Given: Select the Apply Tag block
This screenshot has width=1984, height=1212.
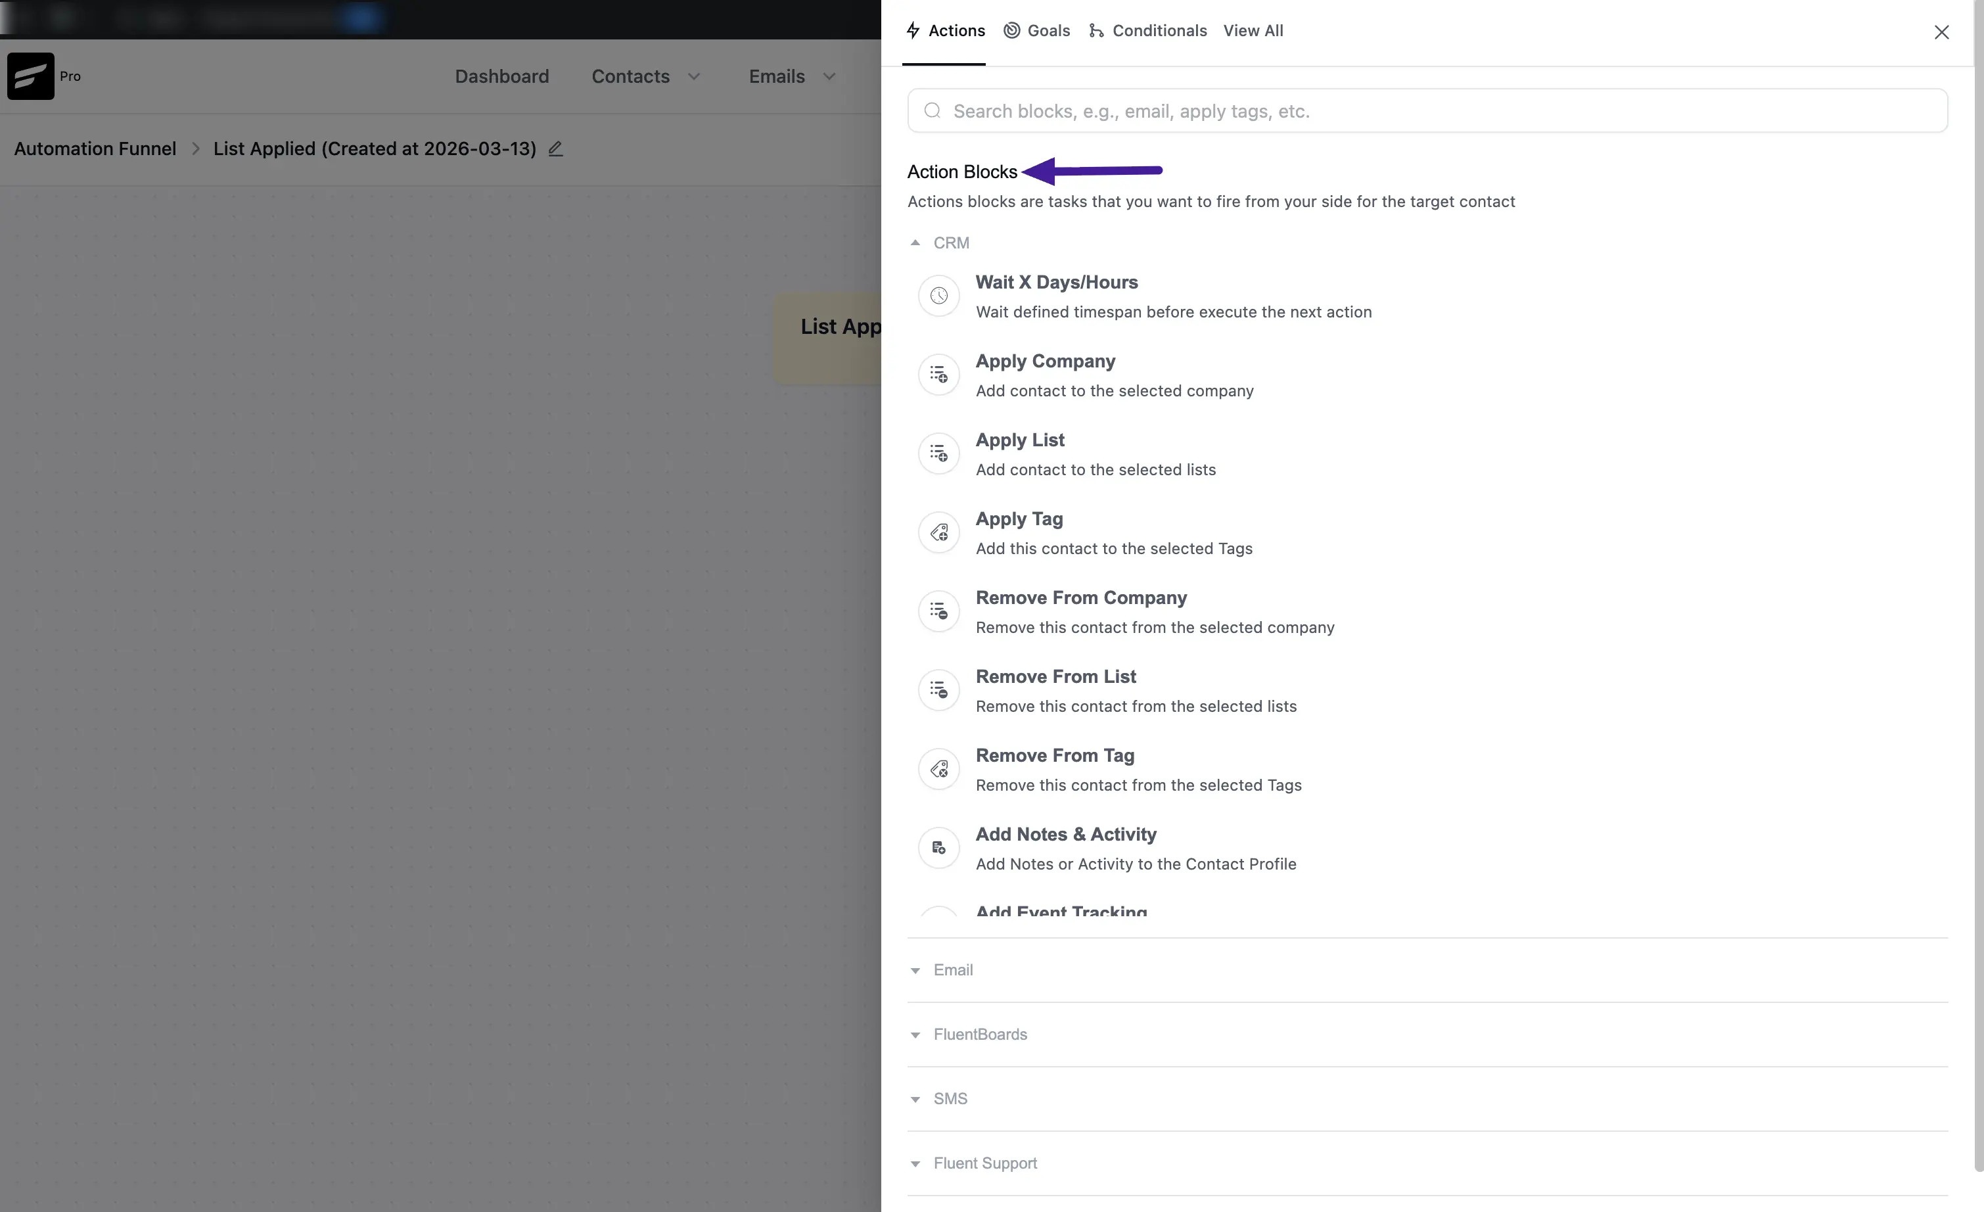Looking at the screenshot, I should point(1427,532).
